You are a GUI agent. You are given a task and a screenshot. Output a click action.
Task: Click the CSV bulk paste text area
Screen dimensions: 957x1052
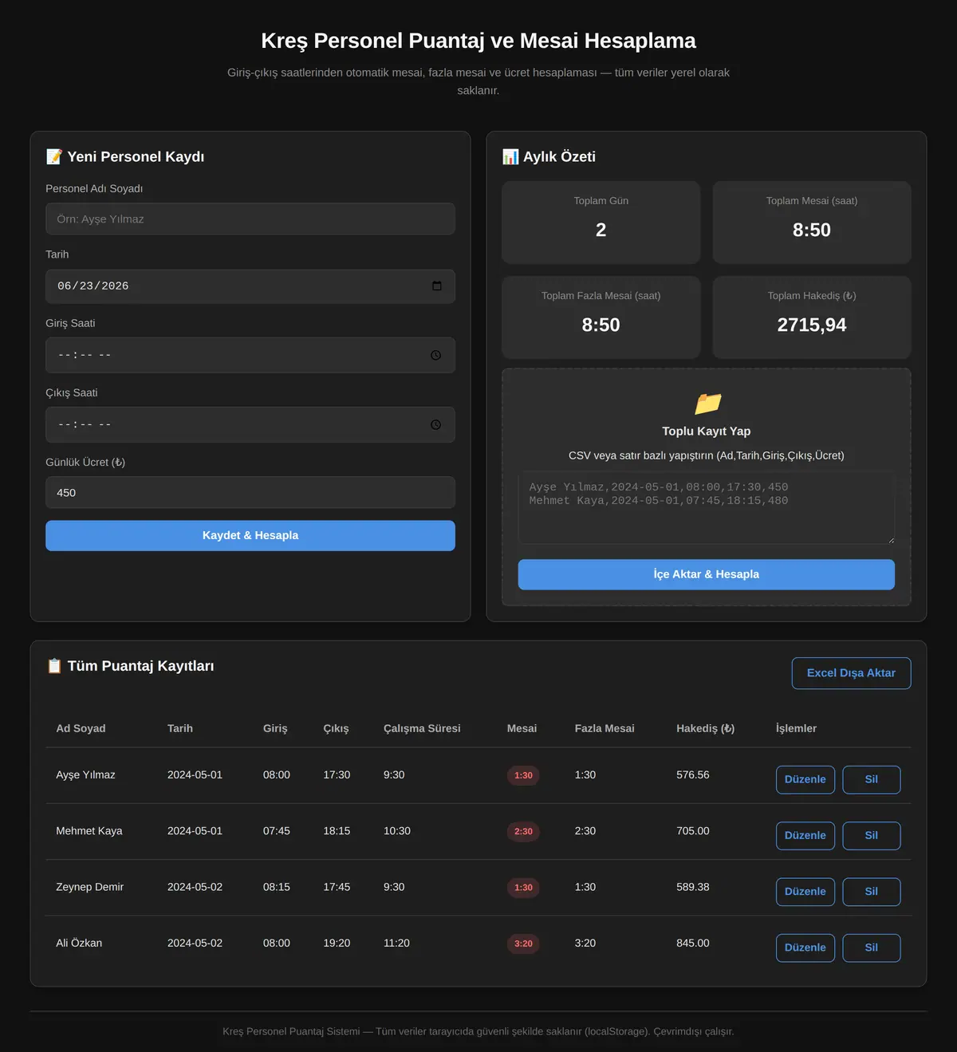click(707, 508)
